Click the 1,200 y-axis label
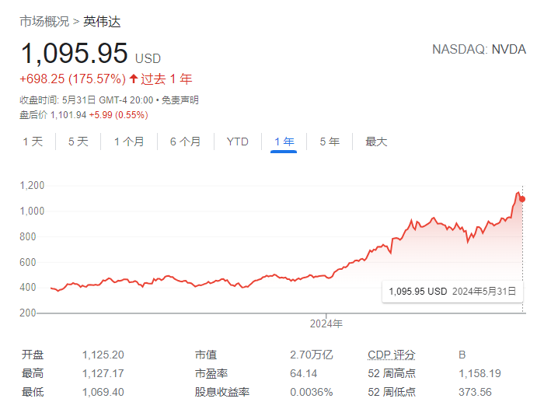The width and height of the screenshot is (551, 409). tap(32, 185)
